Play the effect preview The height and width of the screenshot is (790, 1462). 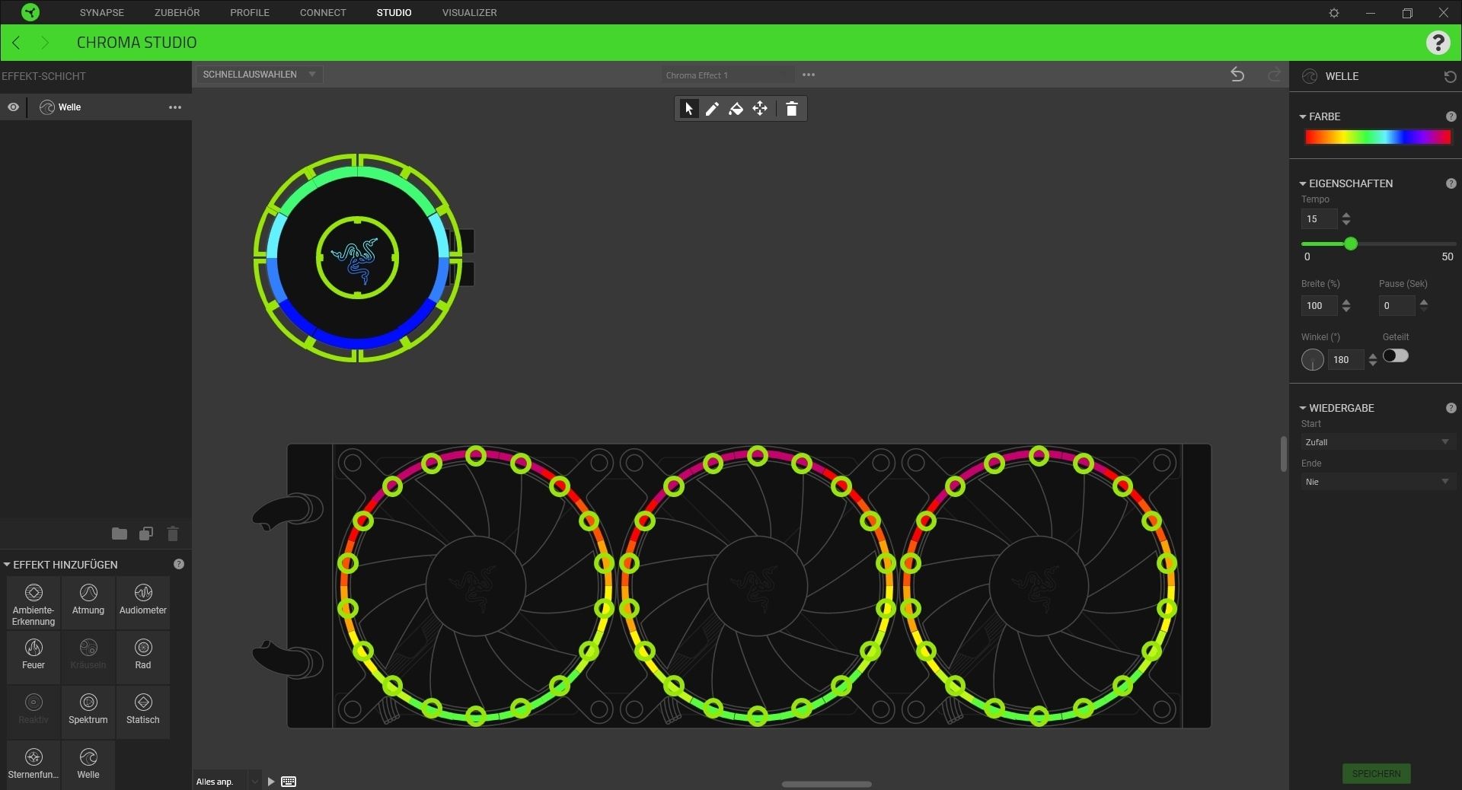(271, 782)
